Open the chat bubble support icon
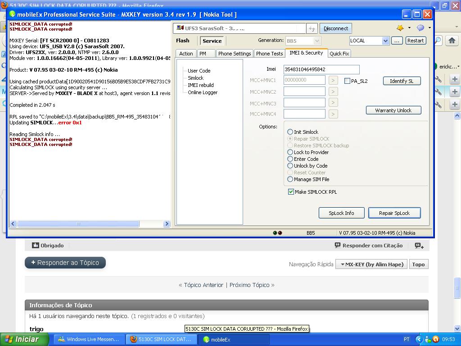Screen dimensions: 461x346 click(420, 28)
